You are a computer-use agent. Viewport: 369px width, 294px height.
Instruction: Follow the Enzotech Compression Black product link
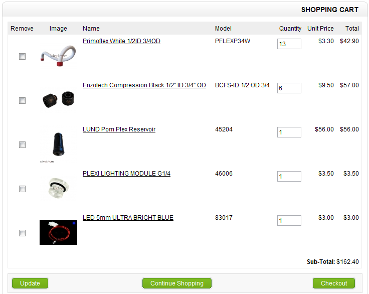click(144, 85)
